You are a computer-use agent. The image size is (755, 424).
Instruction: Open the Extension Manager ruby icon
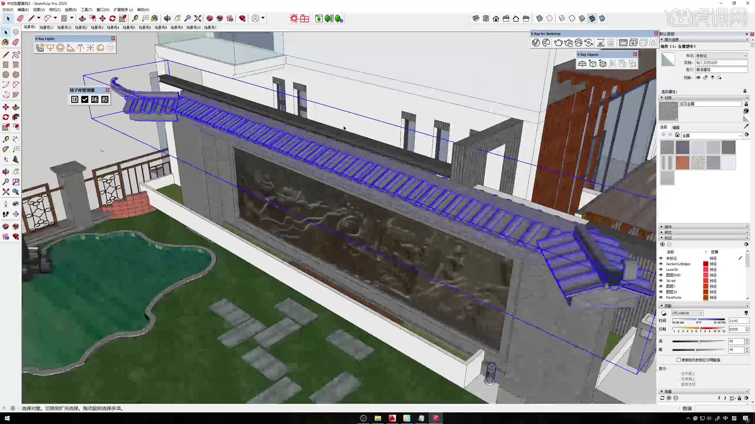point(243,18)
